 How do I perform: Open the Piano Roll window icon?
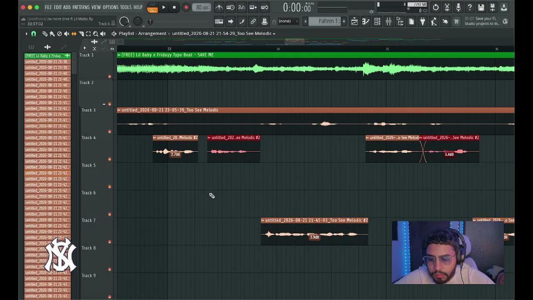(x=366, y=22)
